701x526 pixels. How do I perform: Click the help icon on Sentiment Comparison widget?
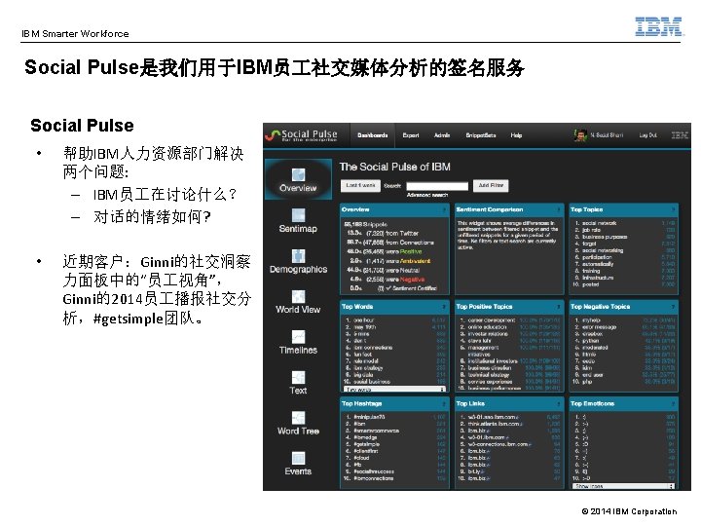tap(559, 209)
